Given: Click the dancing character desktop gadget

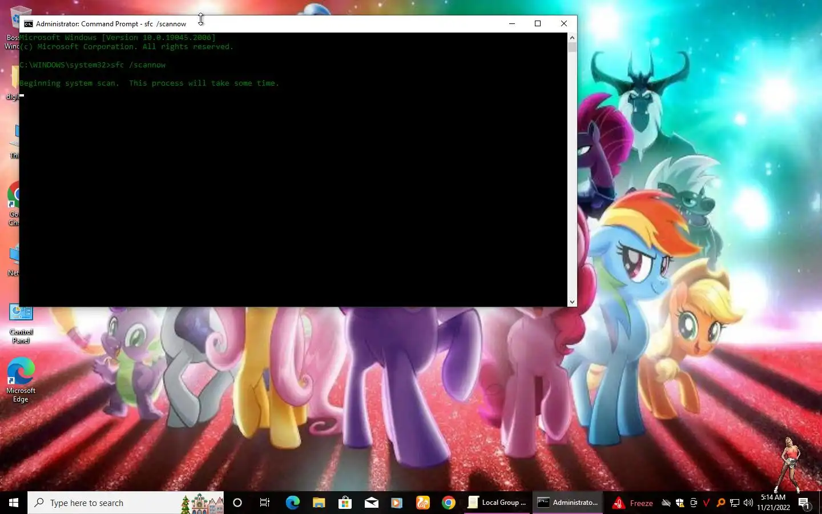Looking at the screenshot, I should (789, 465).
